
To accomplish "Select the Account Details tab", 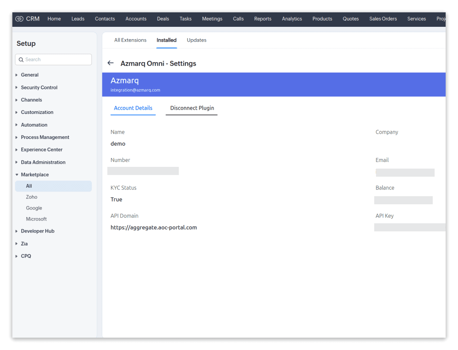I will (x=133, y=108).
